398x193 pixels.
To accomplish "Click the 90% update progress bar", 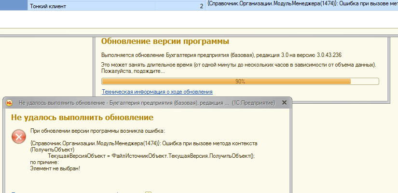I will [x=240, y=81].
